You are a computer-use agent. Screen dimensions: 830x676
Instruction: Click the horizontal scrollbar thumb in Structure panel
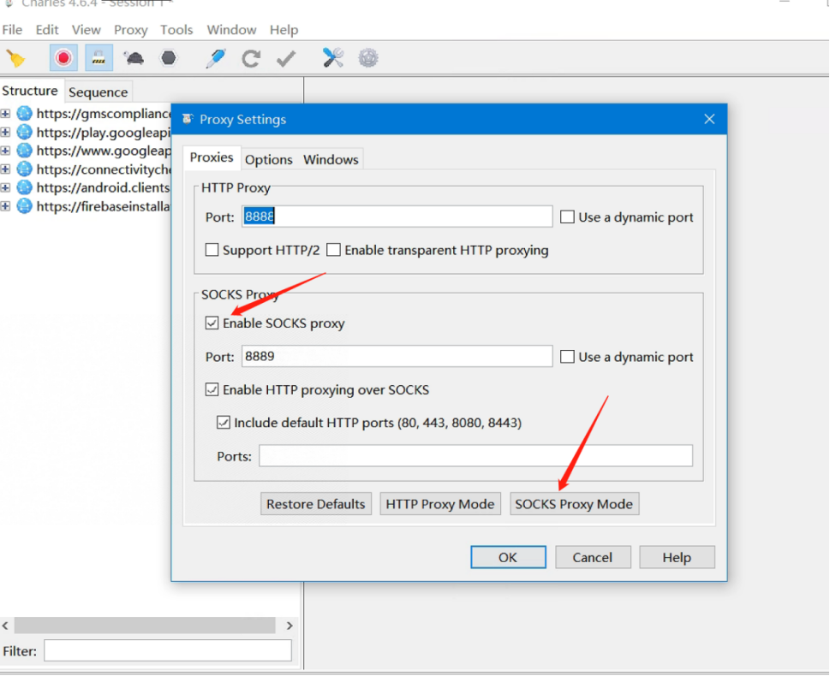pyautogui.click(x=145, y=626)
